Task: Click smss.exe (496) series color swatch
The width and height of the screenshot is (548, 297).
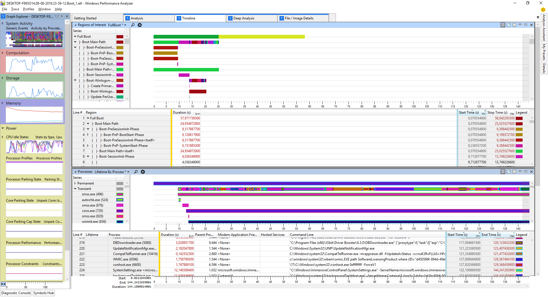Action: 120,194
